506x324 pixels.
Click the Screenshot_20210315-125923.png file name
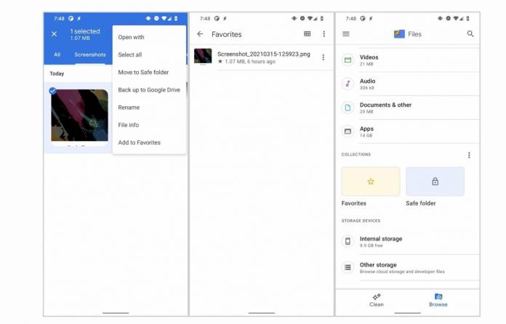pos(264,54)
